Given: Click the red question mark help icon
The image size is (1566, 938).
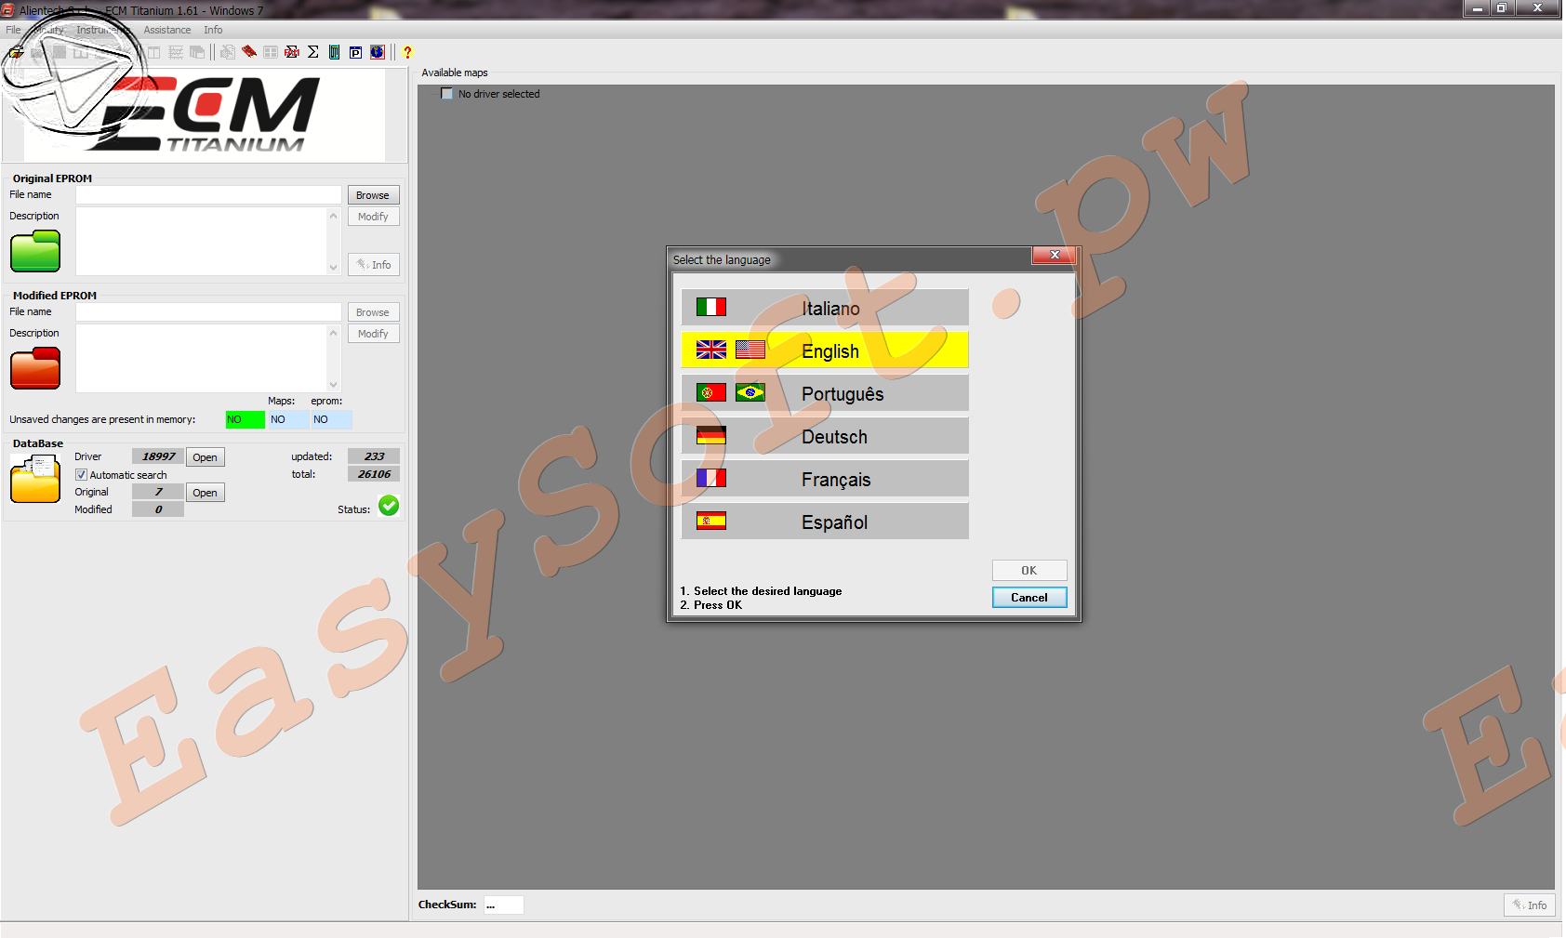Looking at the screenshot, I should click(x=407, y=52).
